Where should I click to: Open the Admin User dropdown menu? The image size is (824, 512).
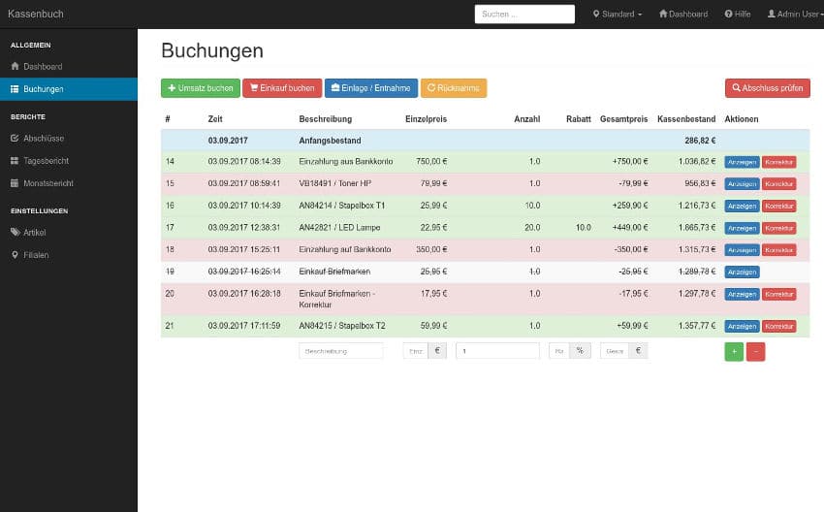pyautogui.click(x=794, y=15)
